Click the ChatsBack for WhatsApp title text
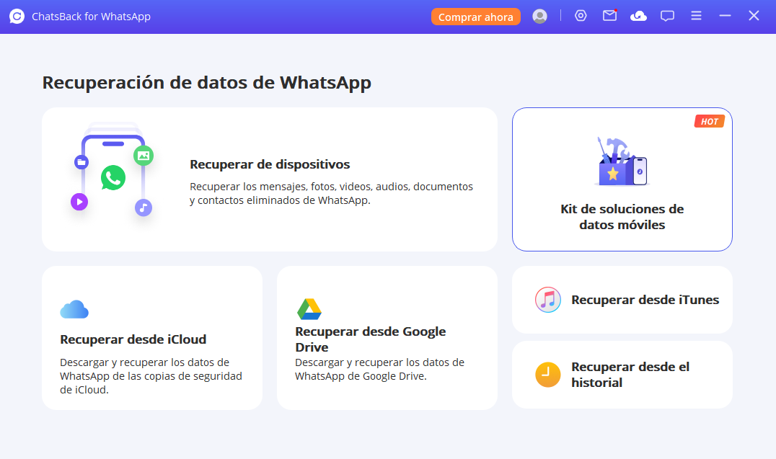 click(91, 17)
